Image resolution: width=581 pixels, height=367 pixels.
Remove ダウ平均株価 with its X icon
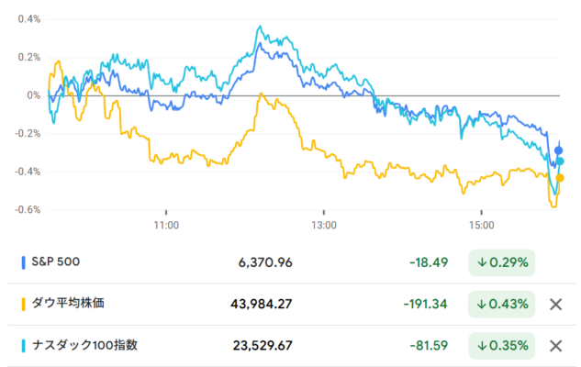tap(556, 305)
